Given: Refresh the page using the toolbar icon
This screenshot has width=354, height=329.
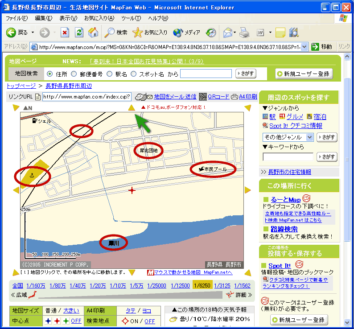Looking at the screenshot, I should pyautogui.click(x=79, y=33).
